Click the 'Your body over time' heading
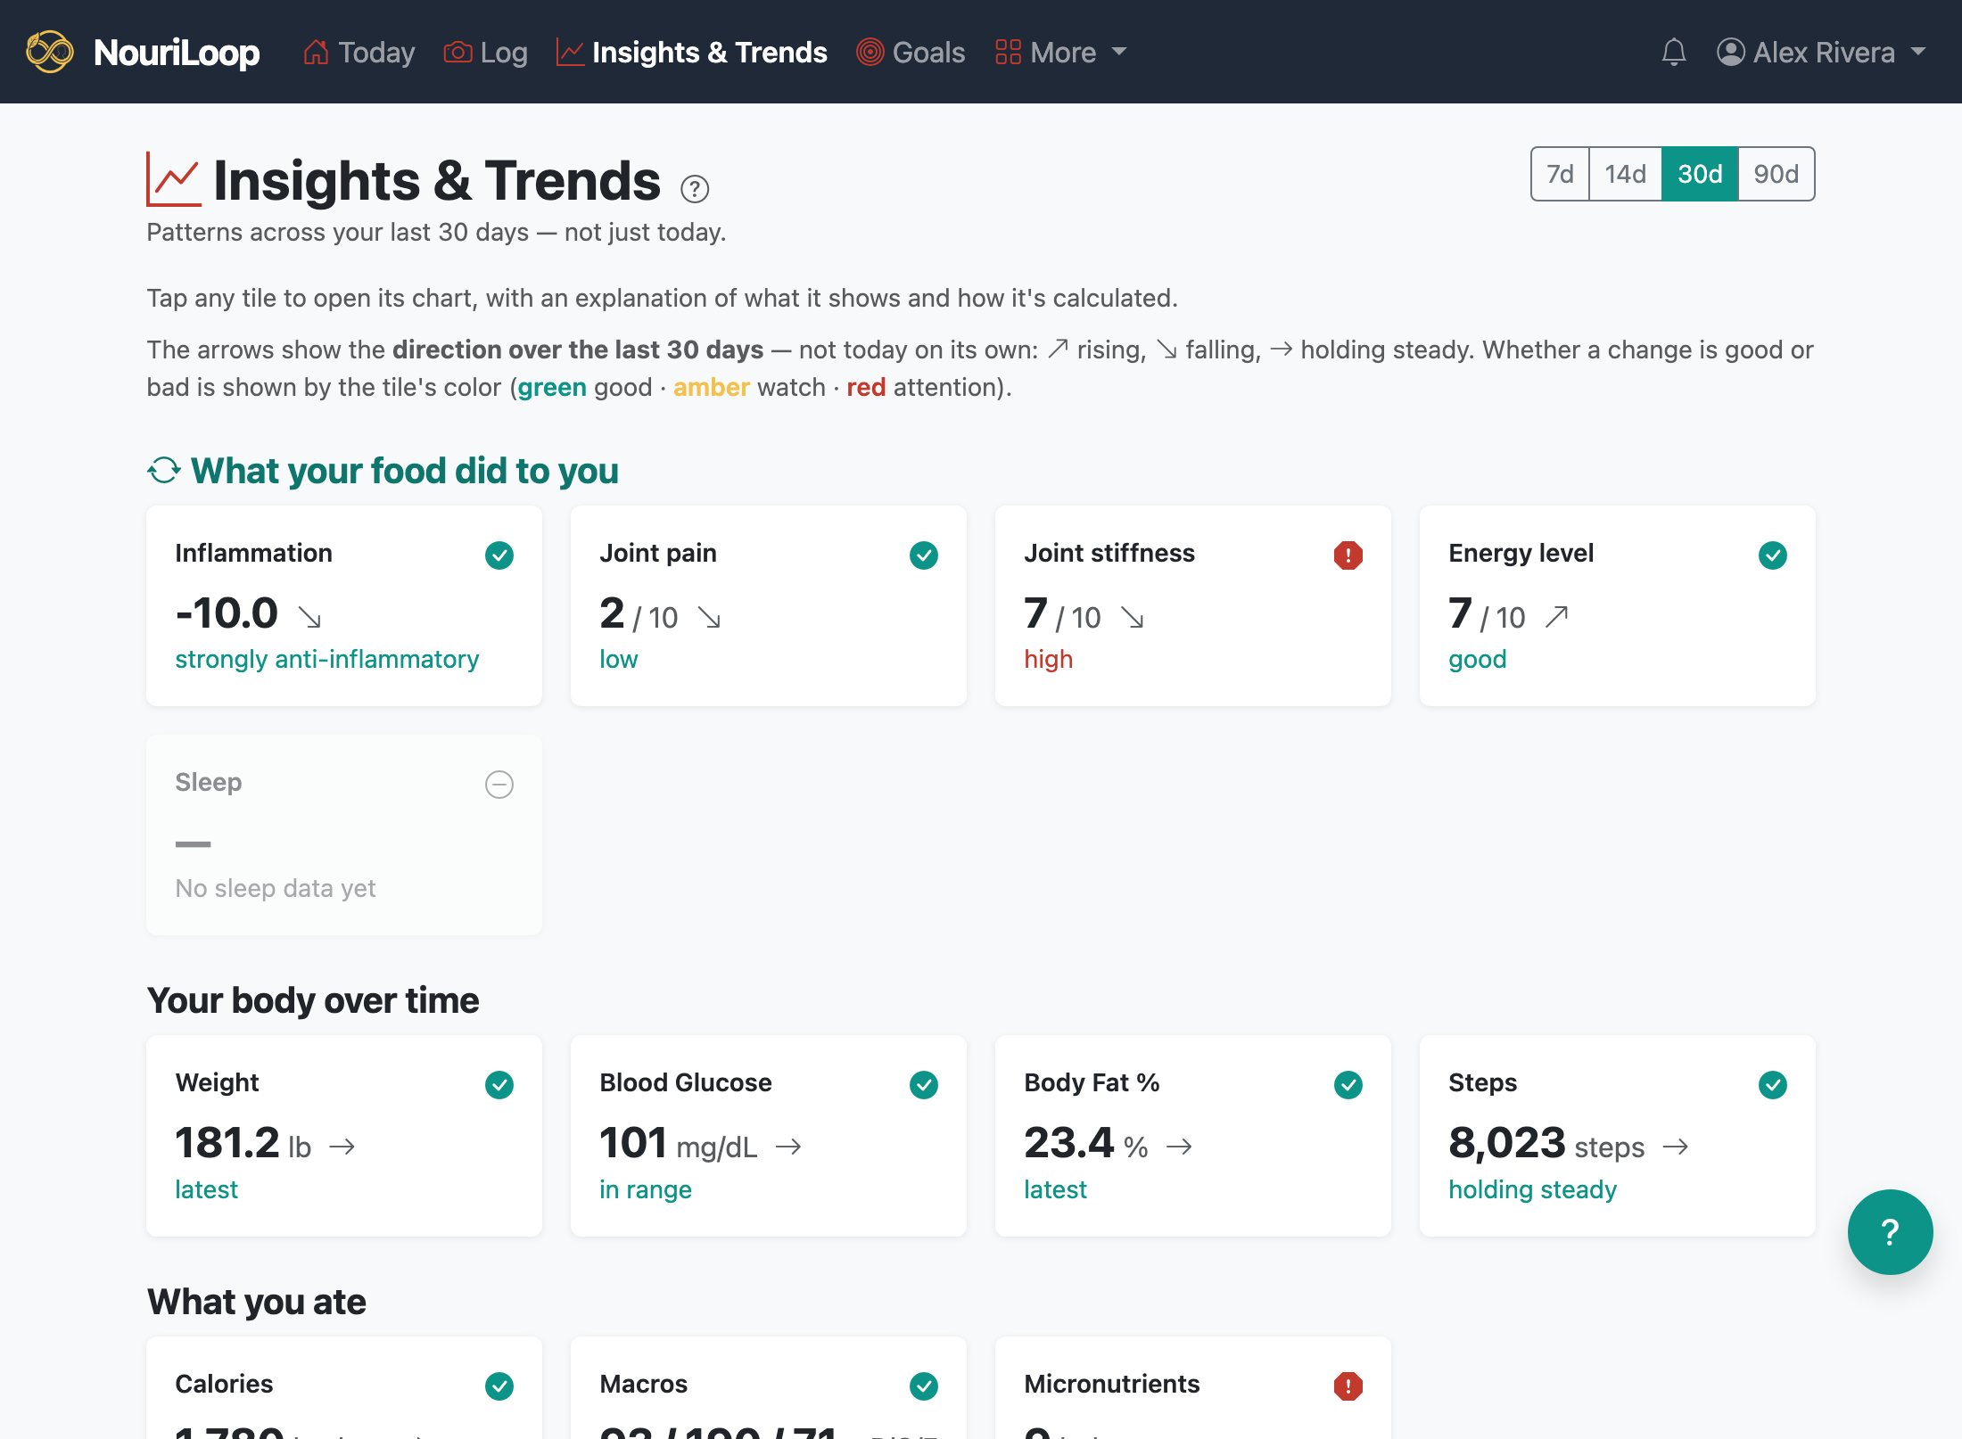The height and width of the screenshot is (1439, 1962). [x=313, y=1000]
